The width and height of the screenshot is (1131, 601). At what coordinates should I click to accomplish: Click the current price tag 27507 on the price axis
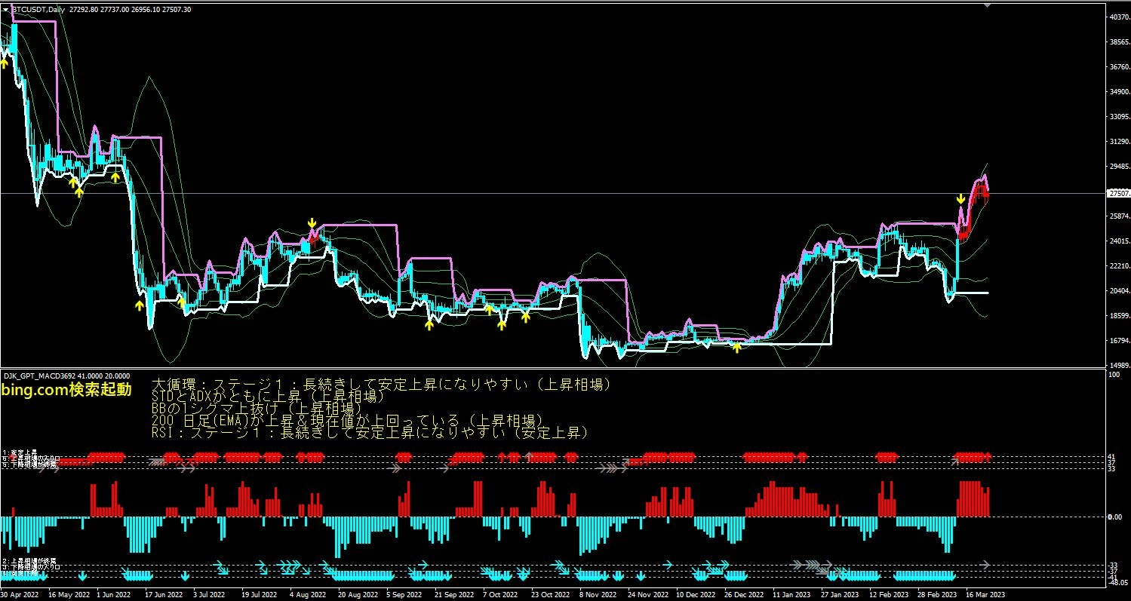1117,194
